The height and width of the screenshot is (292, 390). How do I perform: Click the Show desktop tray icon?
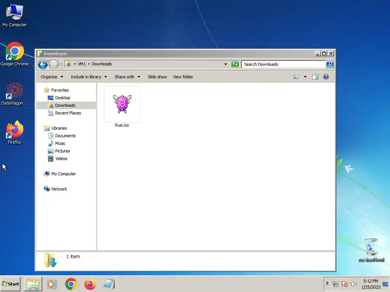[x=385, y=284]
